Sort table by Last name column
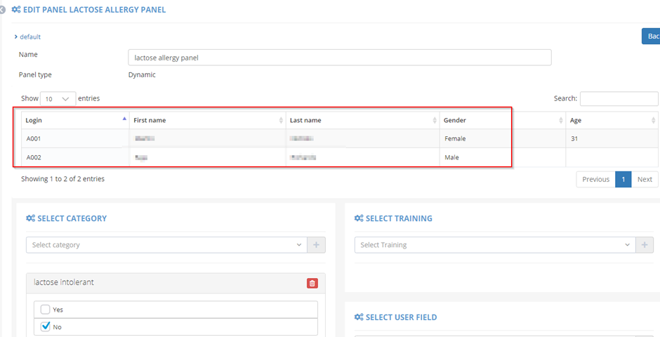Screen dimensions: 660x337 (435, 121)
